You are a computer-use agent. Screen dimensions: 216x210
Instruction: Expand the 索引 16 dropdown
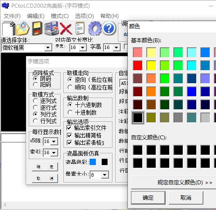(54, 153)
